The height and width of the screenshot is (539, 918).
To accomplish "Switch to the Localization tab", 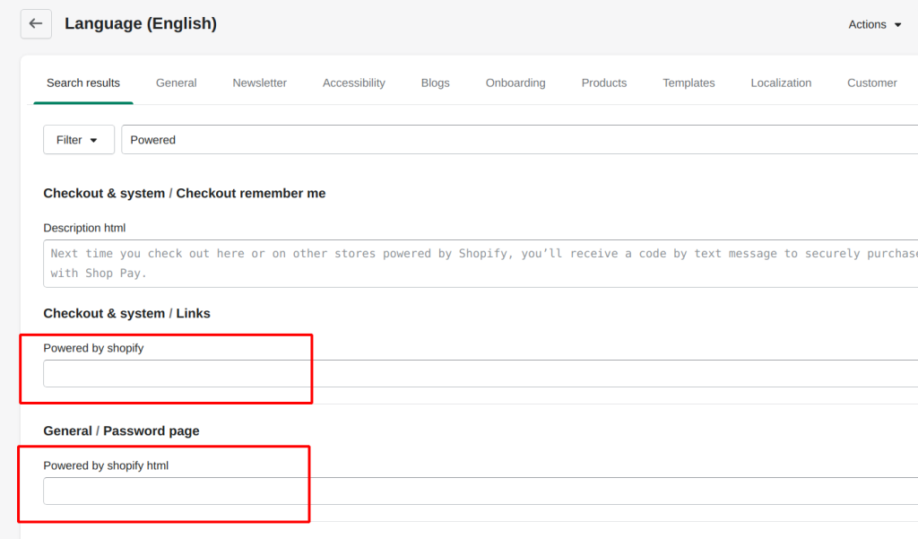I will [781, 83].
